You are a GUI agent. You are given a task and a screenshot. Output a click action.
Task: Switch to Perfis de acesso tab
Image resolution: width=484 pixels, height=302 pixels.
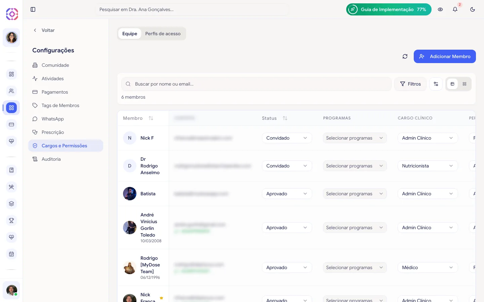click(163, 34)
